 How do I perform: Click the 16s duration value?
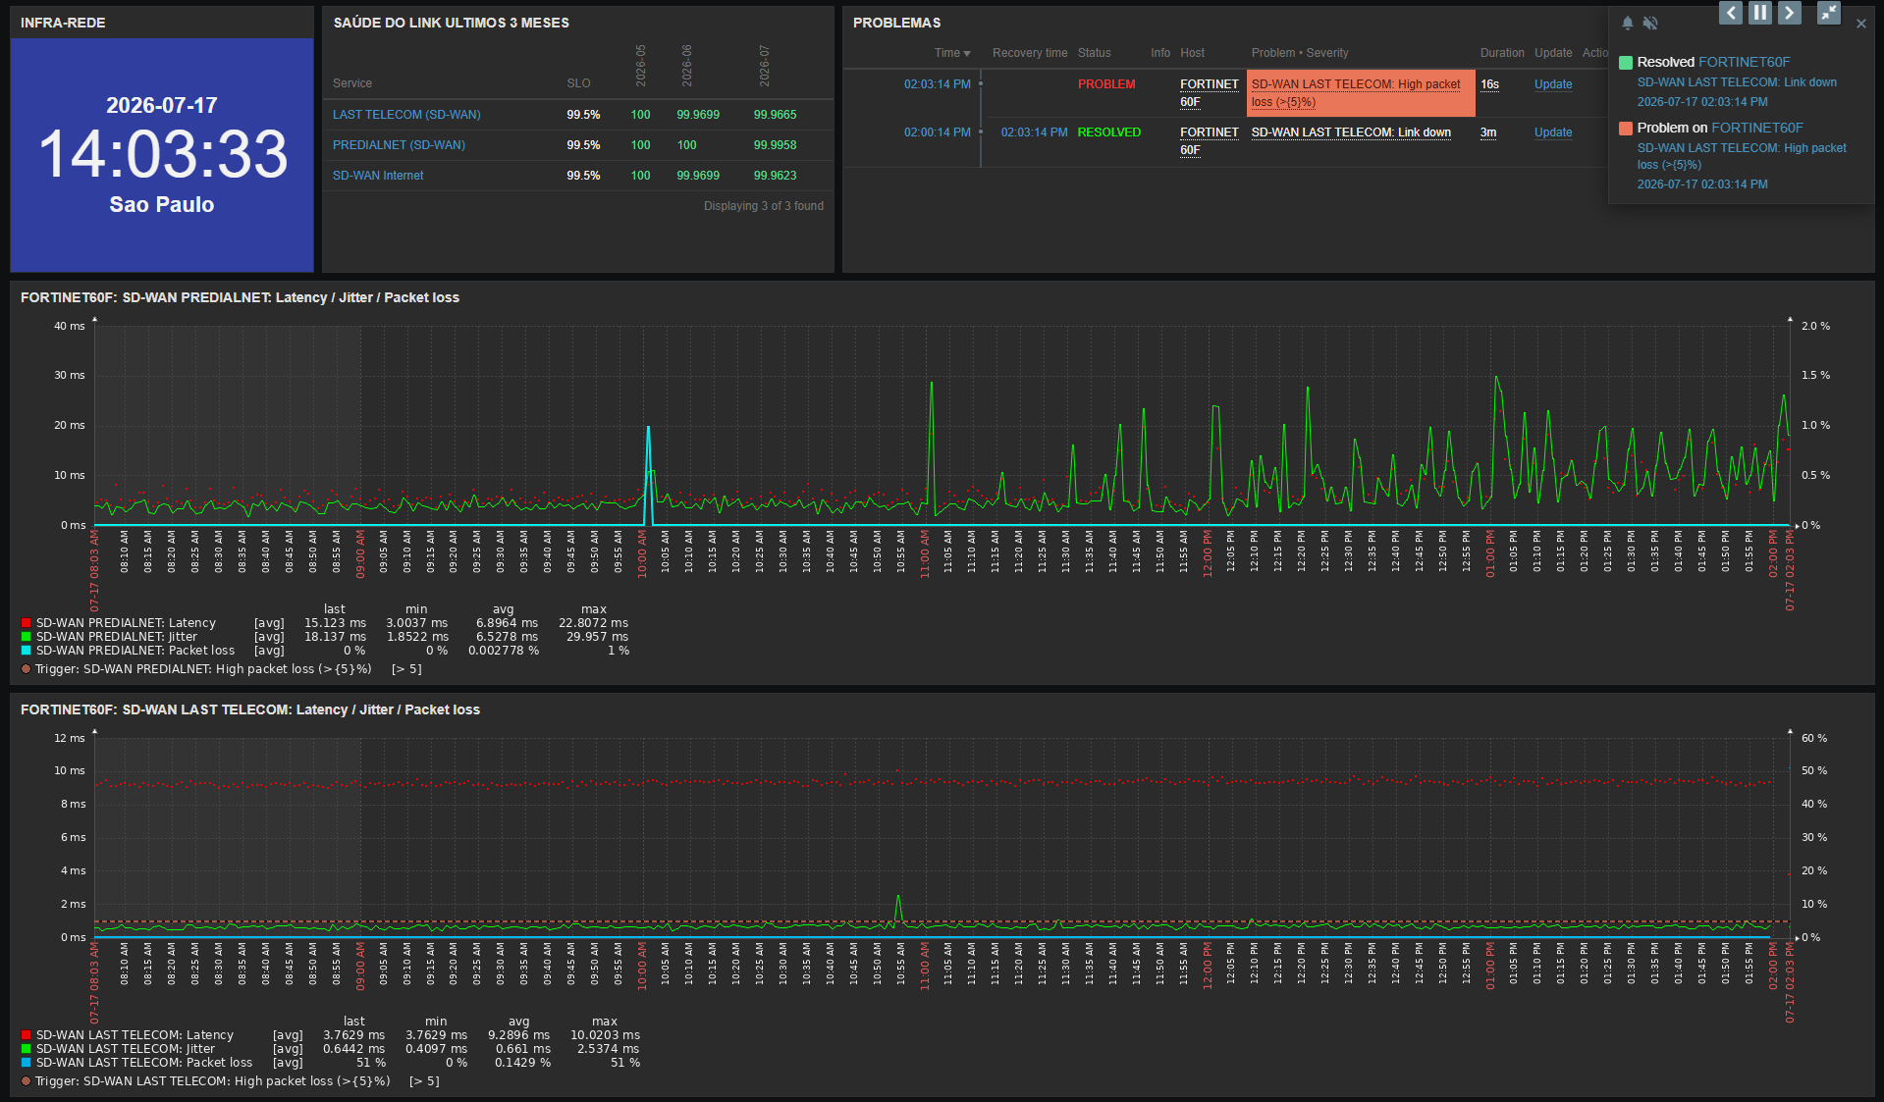1489,84
